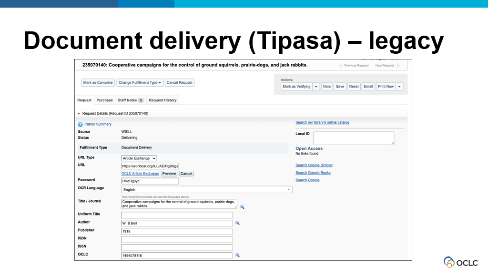488x274 pixels.
Task: Click the 'No links found' text
Action: (x=307, y=154)
